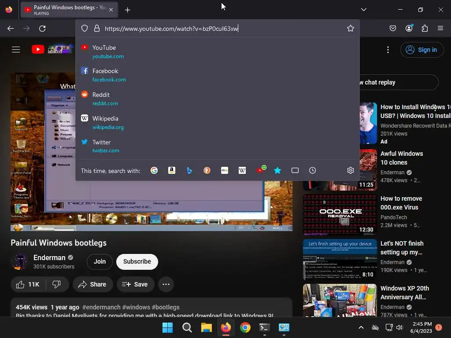Search in open Tabs icon

click(295, 170)
